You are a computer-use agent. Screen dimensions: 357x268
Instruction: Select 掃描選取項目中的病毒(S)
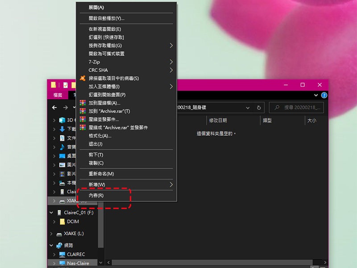(126, 79)
